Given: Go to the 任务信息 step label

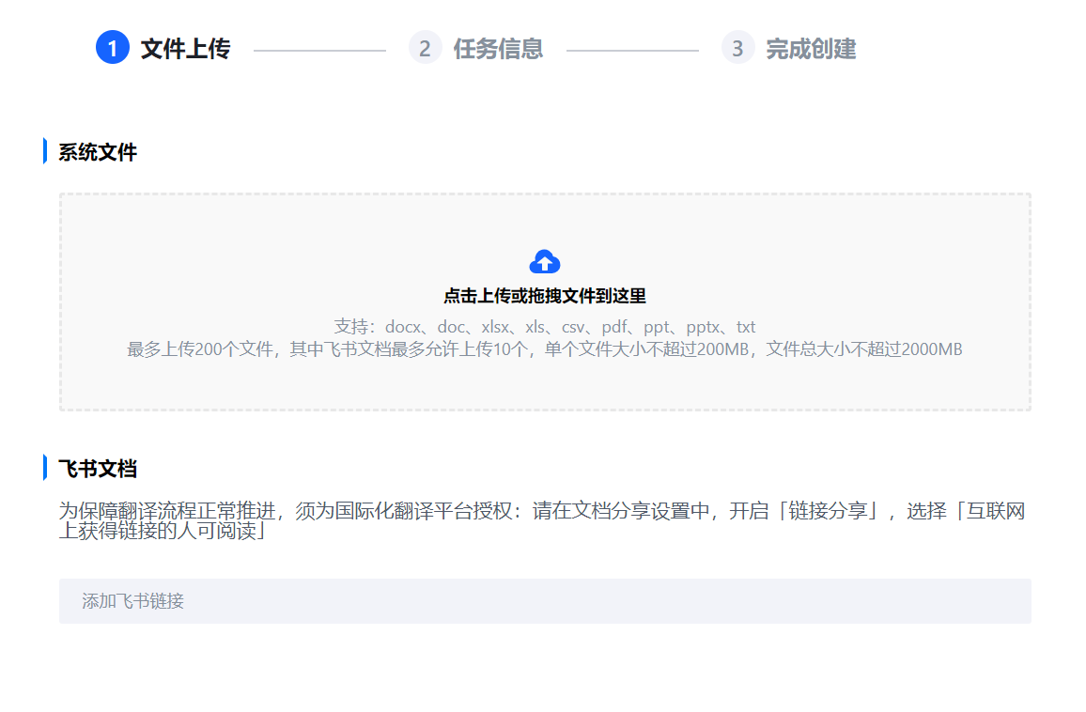Looking at the screenshot, I should [x=498, y=49].
